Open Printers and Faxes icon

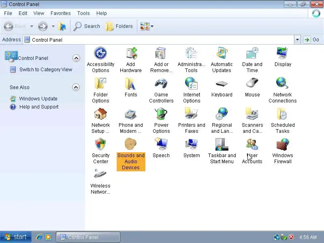192,114
